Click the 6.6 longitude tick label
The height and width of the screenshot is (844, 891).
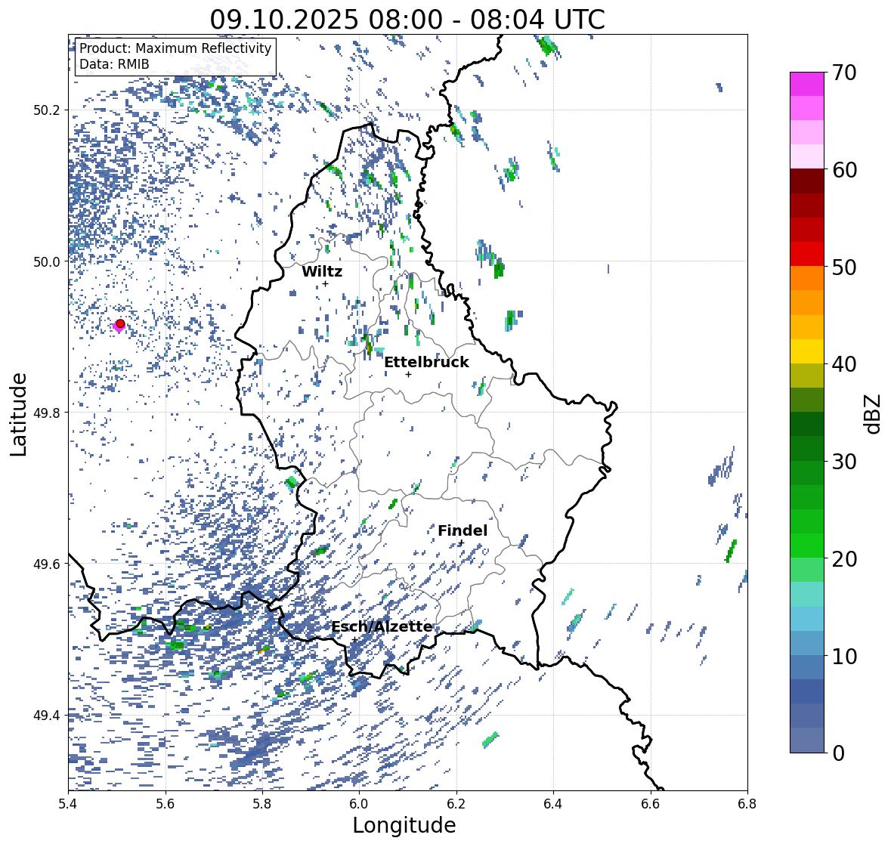(x=650, y=803)
